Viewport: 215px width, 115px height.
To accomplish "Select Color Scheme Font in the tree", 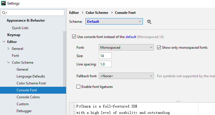I will point(31,83).
